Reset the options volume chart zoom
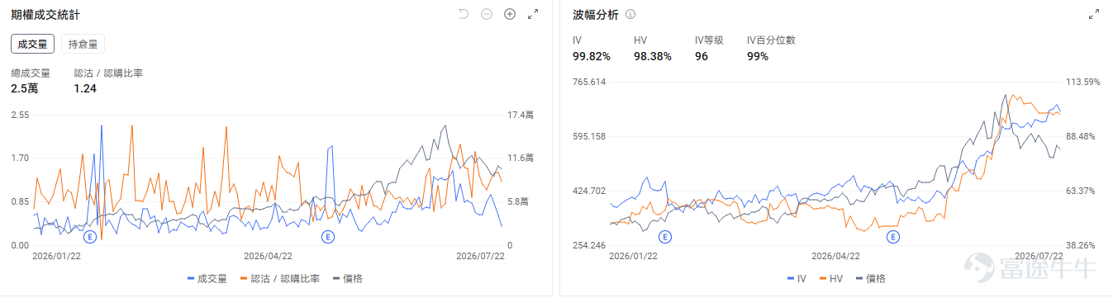Viewport: 1113px width, 298px height. point(464,14)
